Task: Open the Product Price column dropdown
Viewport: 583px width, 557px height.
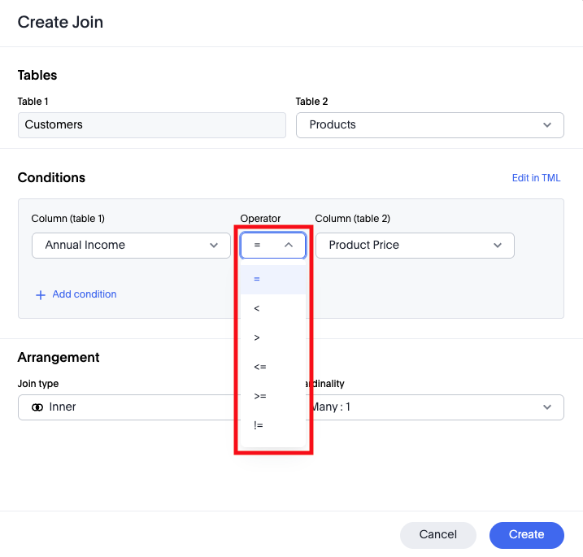Action: coord(414,246)
